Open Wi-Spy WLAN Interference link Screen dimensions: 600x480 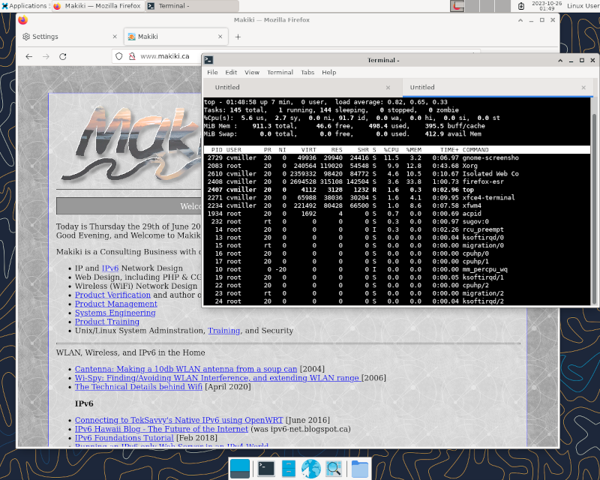217,378
